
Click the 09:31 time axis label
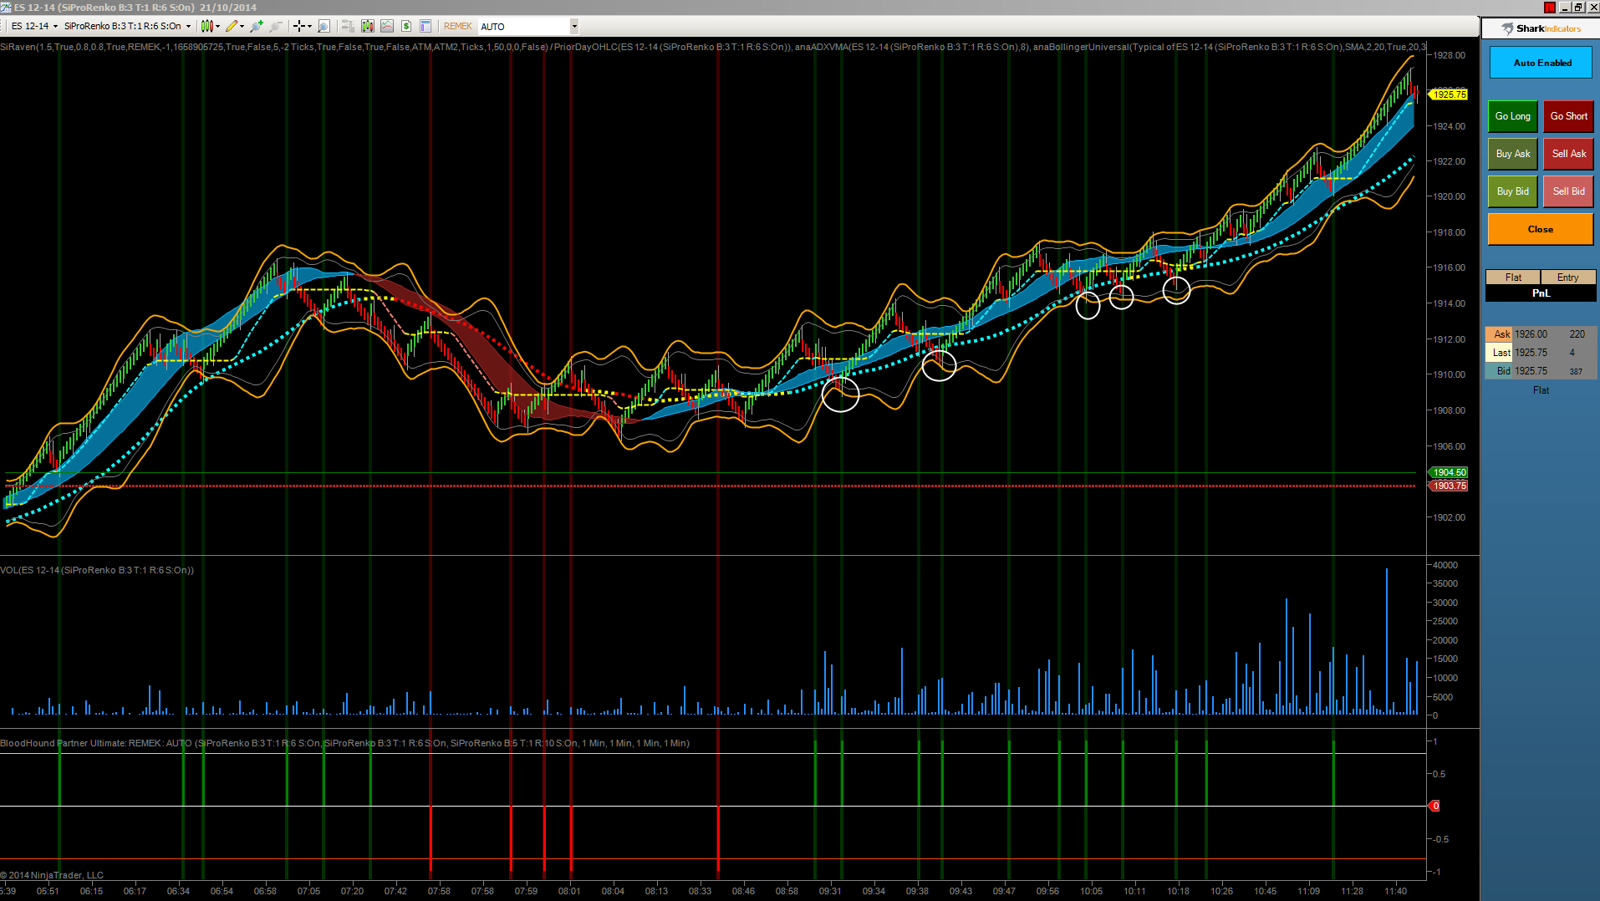coord(830,891)
